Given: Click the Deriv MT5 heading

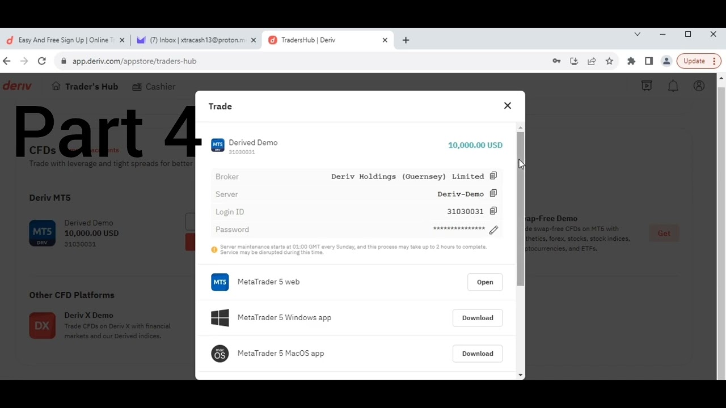Looking at the screenshot, I should 50,198.
